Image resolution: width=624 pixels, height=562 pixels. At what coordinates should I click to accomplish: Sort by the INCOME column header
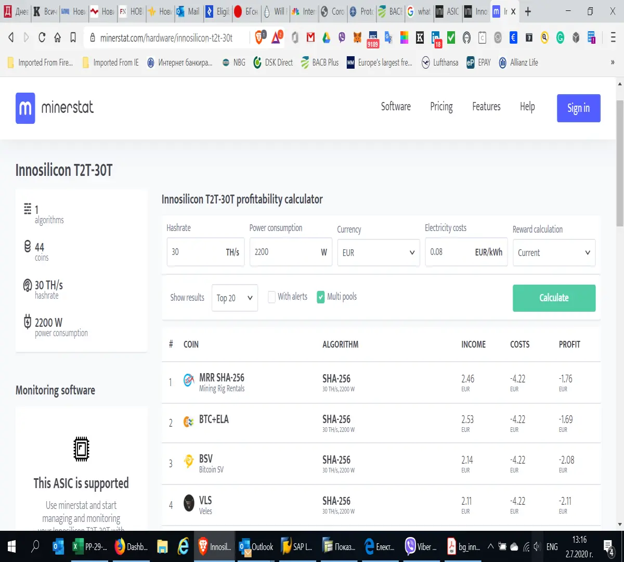tap(473, 344)
